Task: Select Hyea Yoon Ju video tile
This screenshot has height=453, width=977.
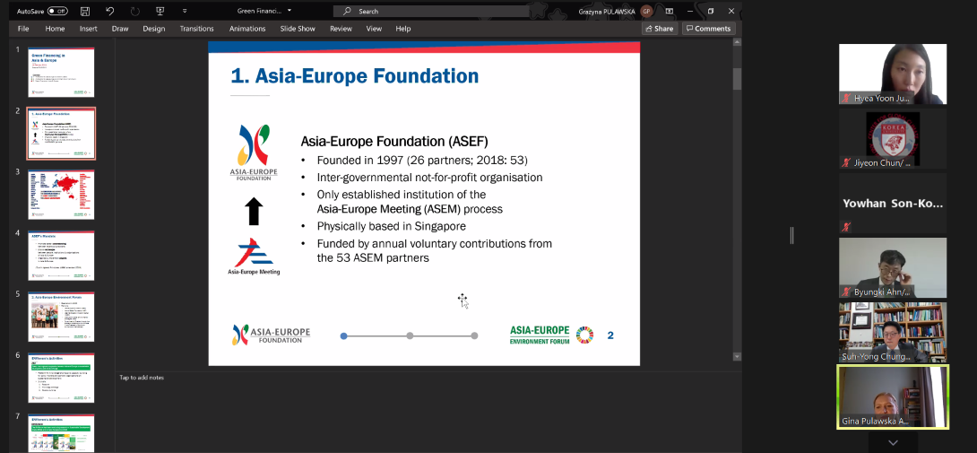Action: pyautogui.click(x=892, y=74)
